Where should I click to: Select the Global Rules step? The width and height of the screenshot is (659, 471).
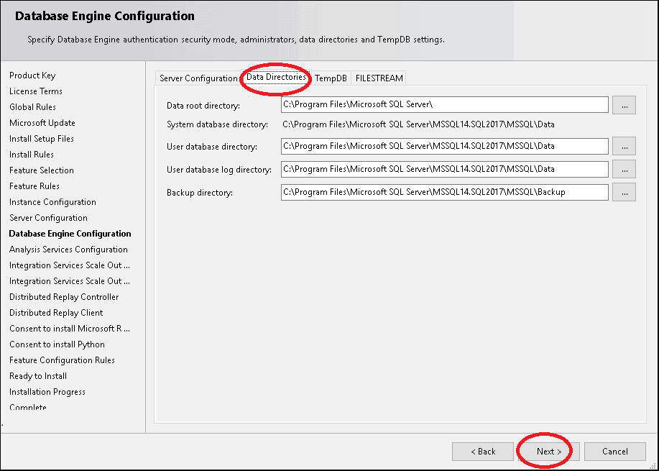pos(32,107)
